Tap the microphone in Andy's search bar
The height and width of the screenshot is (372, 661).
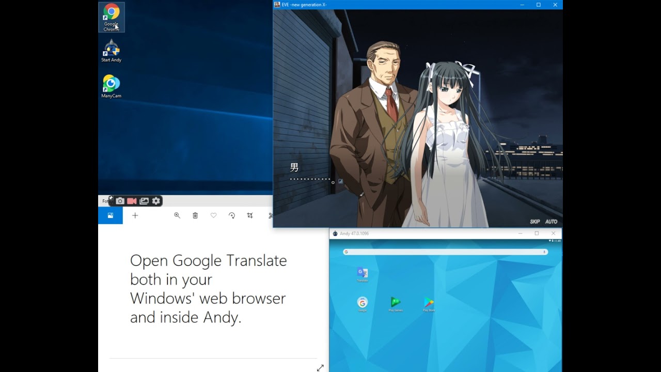[544, 252]
